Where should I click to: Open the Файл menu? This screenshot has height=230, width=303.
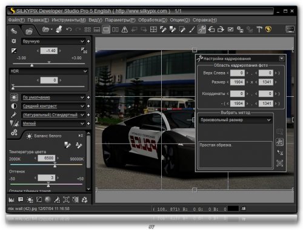click(x=16, y=20)
